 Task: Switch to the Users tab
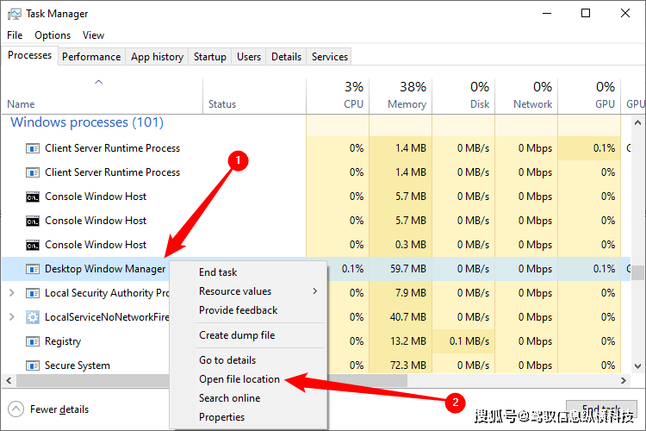coord(249,57)
